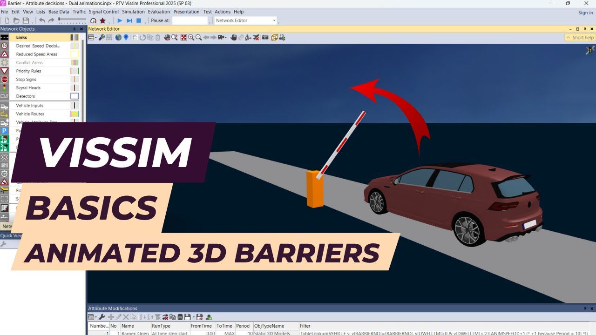Redo action arrow in main toolbar
The width and height of the screenshot is (596, 335).
click(51, 20)
